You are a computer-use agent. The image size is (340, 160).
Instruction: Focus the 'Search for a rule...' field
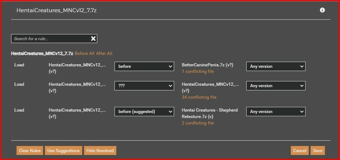(54, 39)
